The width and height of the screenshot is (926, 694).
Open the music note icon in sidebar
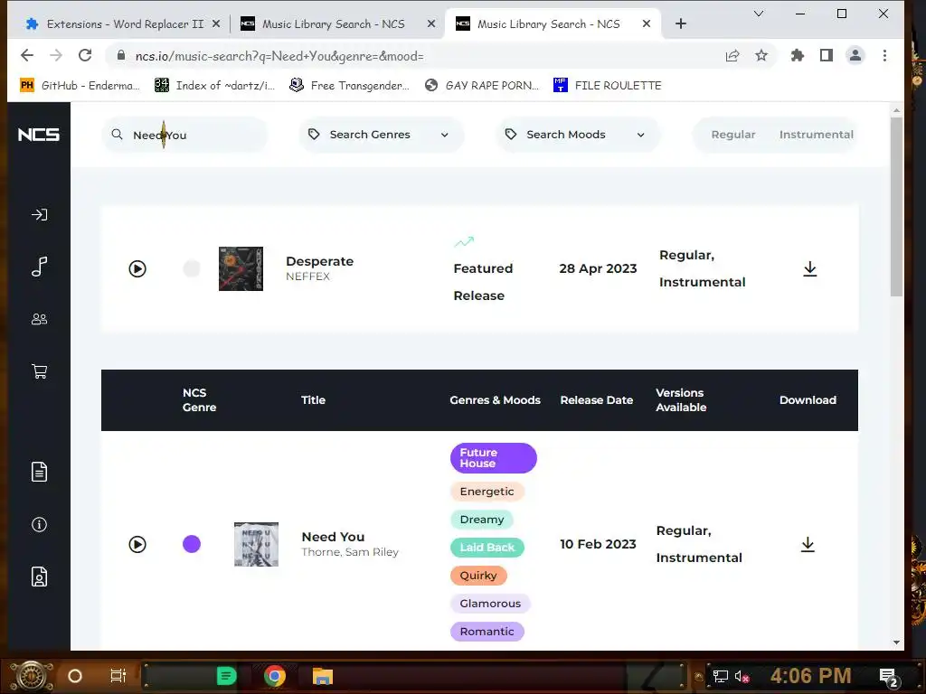(39, 267)
